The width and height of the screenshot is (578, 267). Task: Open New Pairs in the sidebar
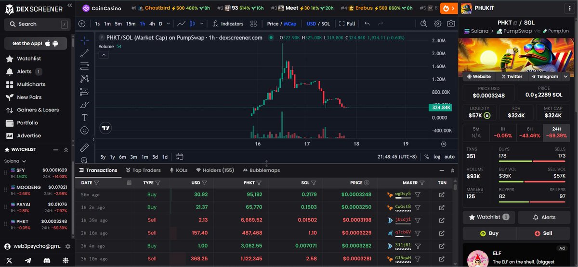tap(29, 97)
